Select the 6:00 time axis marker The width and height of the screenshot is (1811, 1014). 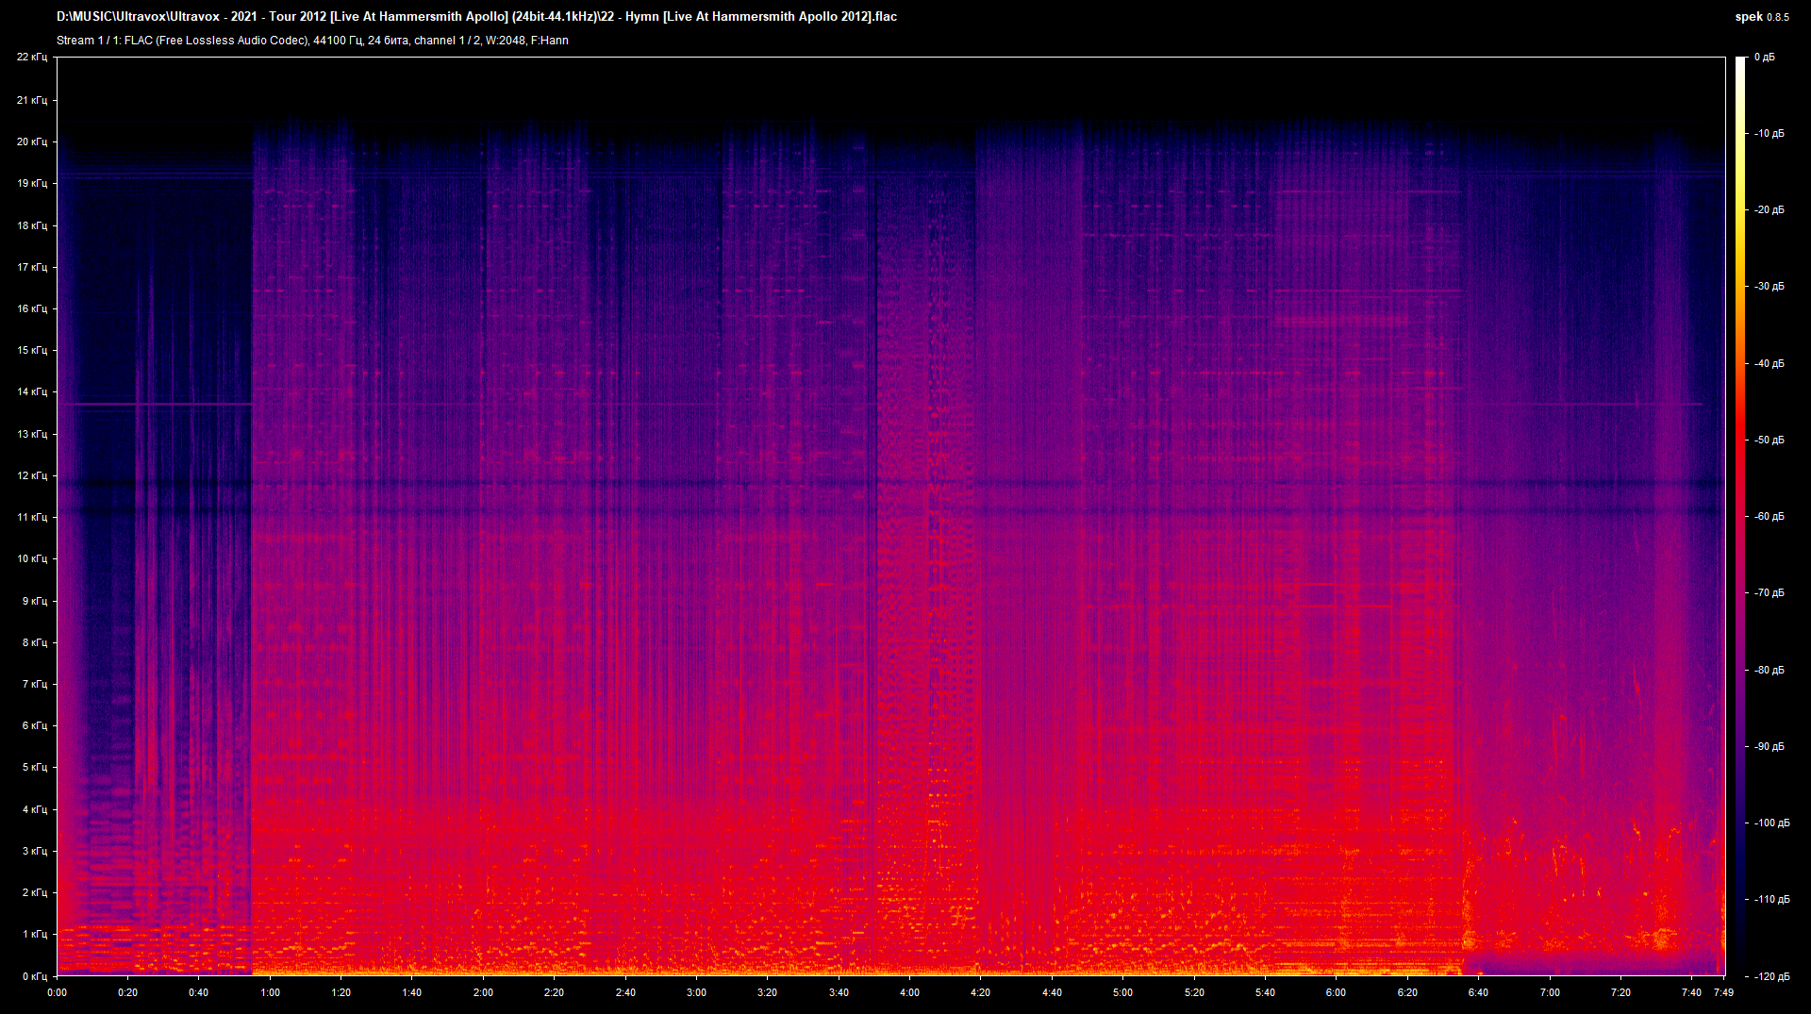click(x=1336, y=992)
